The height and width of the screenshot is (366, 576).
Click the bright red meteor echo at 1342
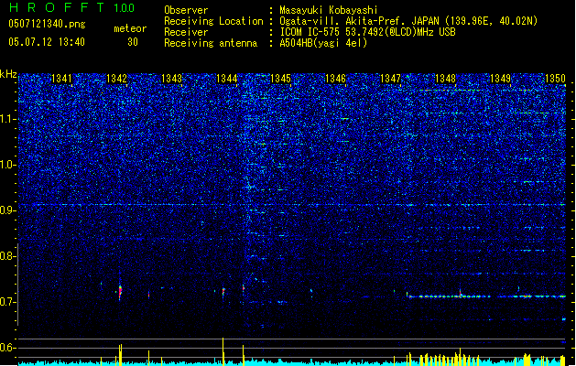(x=120, y=290)
